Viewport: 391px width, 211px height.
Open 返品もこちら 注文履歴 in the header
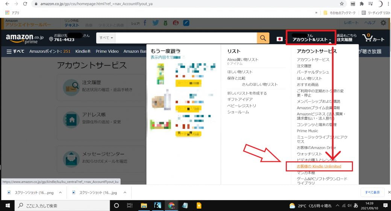pos(346,38)
